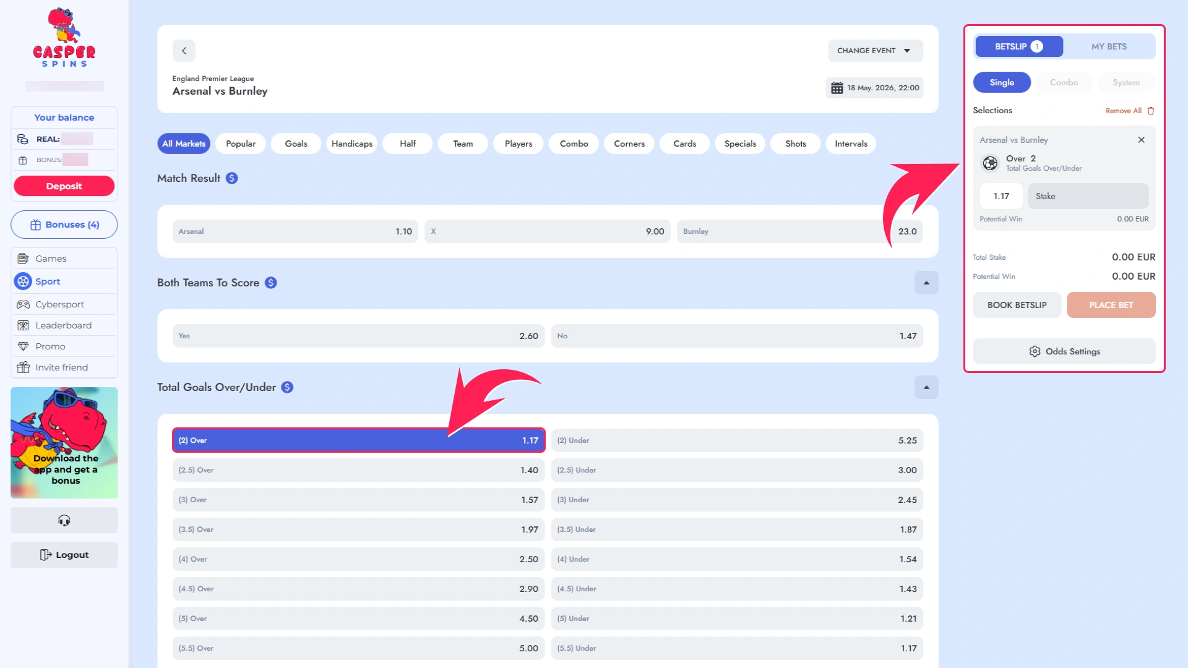1188x668 pixels.
Task: Select the (3) Under 2.45 odds
Action: pos(737,500)
